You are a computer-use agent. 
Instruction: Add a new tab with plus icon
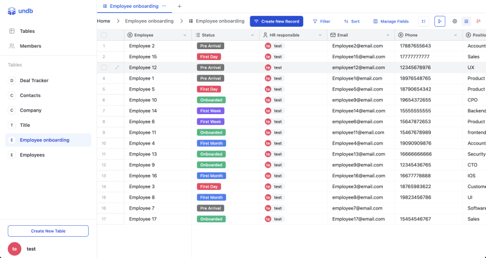179,6
